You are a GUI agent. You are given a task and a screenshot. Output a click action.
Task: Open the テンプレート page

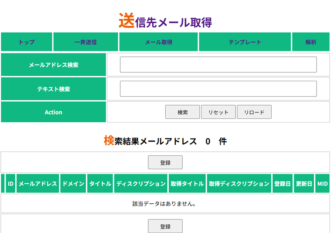[245, 42]
